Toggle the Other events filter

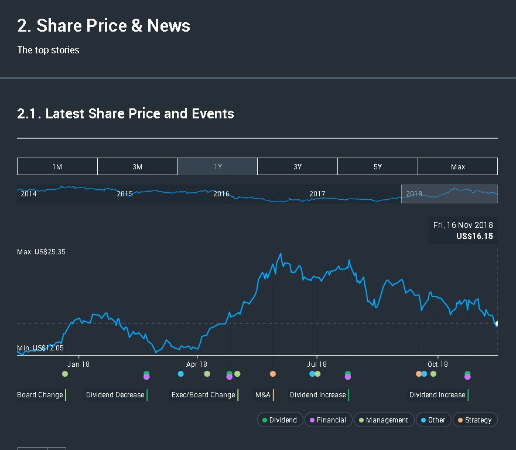click(x=433, y=420)
